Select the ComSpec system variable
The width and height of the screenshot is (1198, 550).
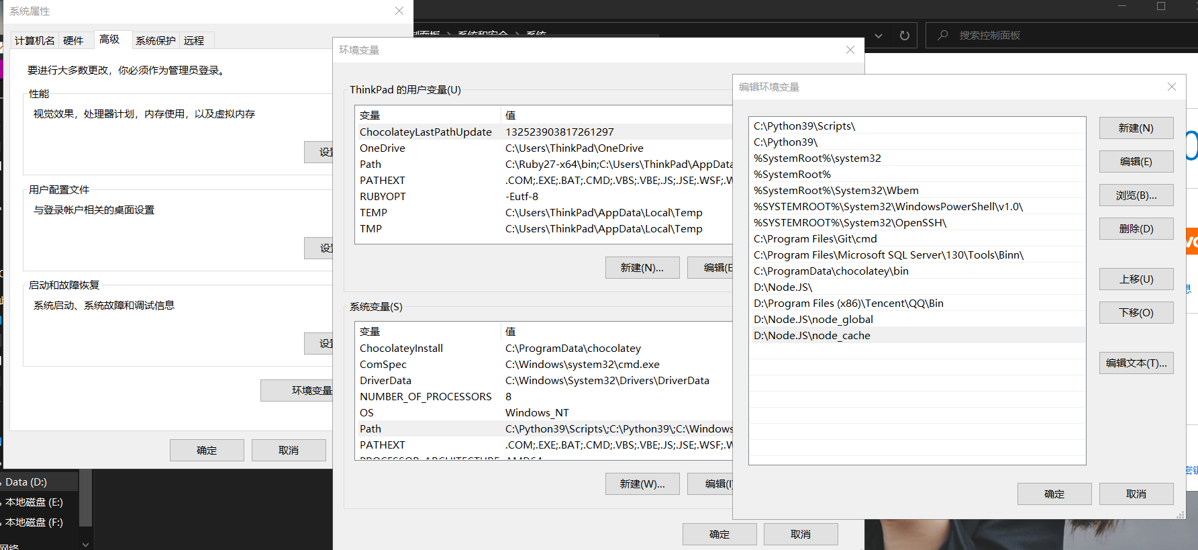[x=544, y=364]
